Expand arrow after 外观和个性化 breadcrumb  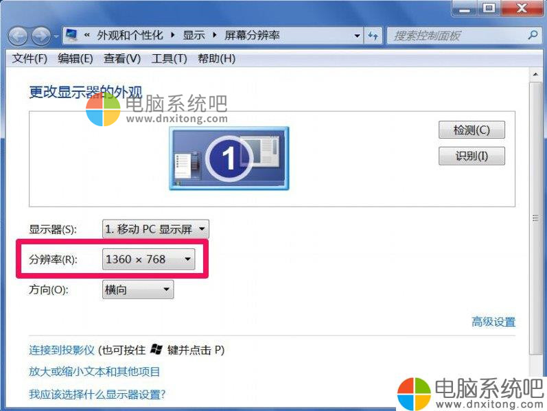[x=173, y=35]
